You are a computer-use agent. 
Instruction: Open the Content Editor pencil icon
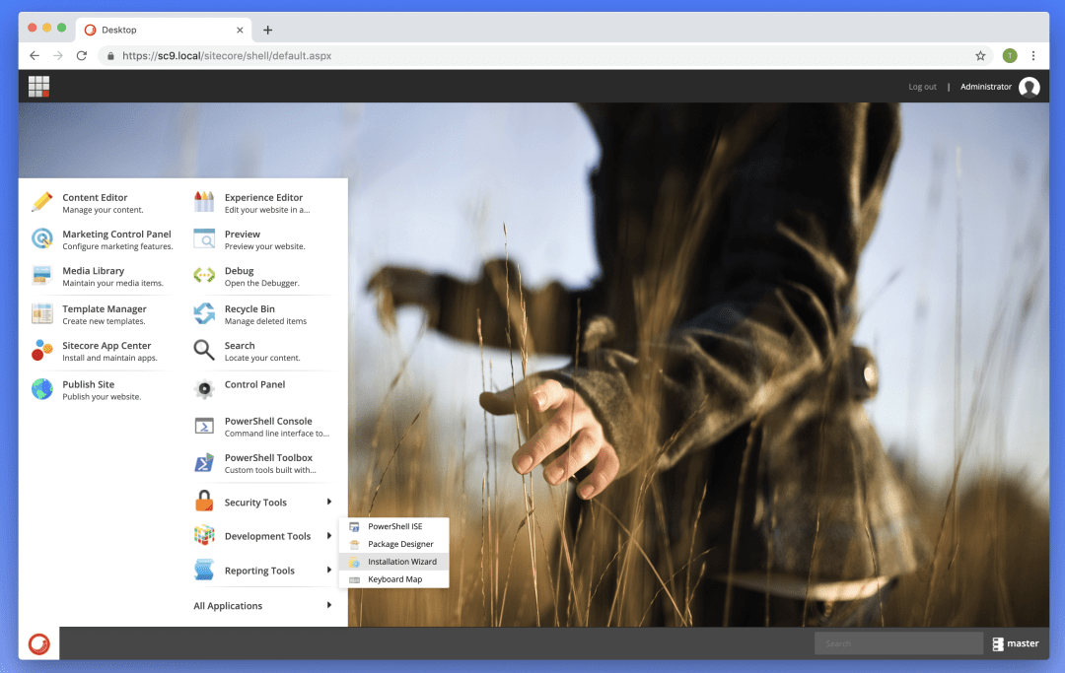pyautogui.click(x=41, y=202)
